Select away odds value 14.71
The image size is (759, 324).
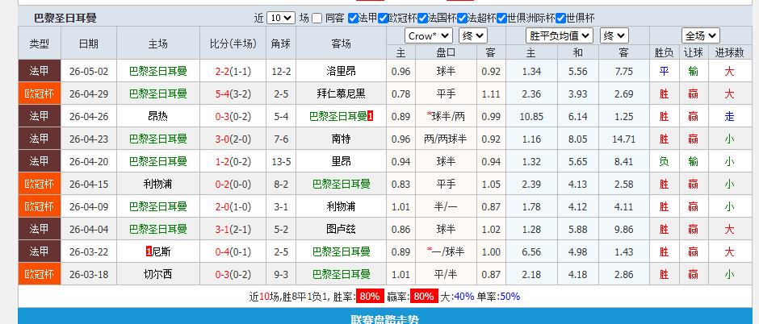point(623,139)
